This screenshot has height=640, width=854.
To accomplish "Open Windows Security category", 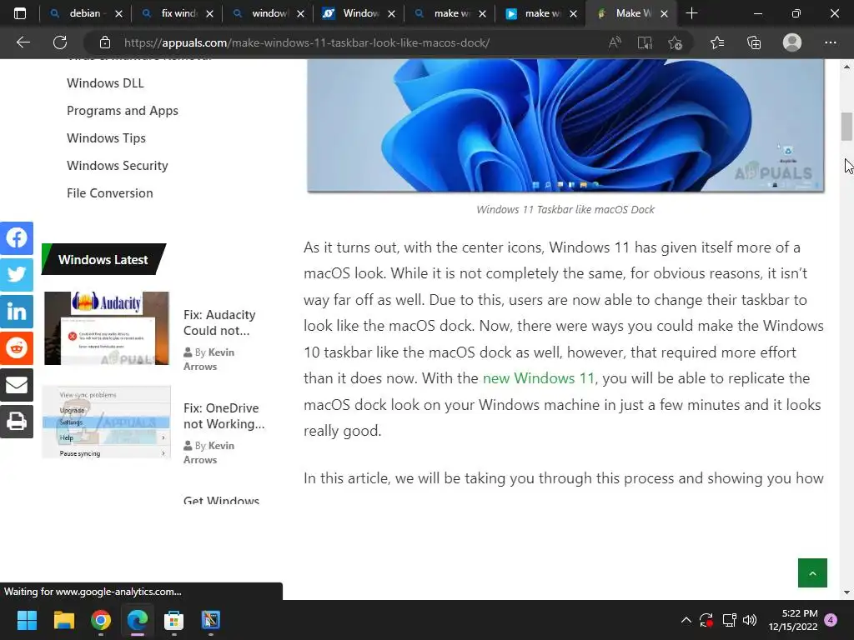I will click(x=117, y=166).
